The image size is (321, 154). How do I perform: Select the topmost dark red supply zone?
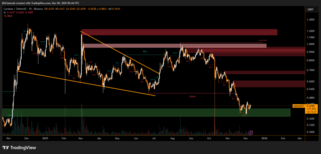179,32
